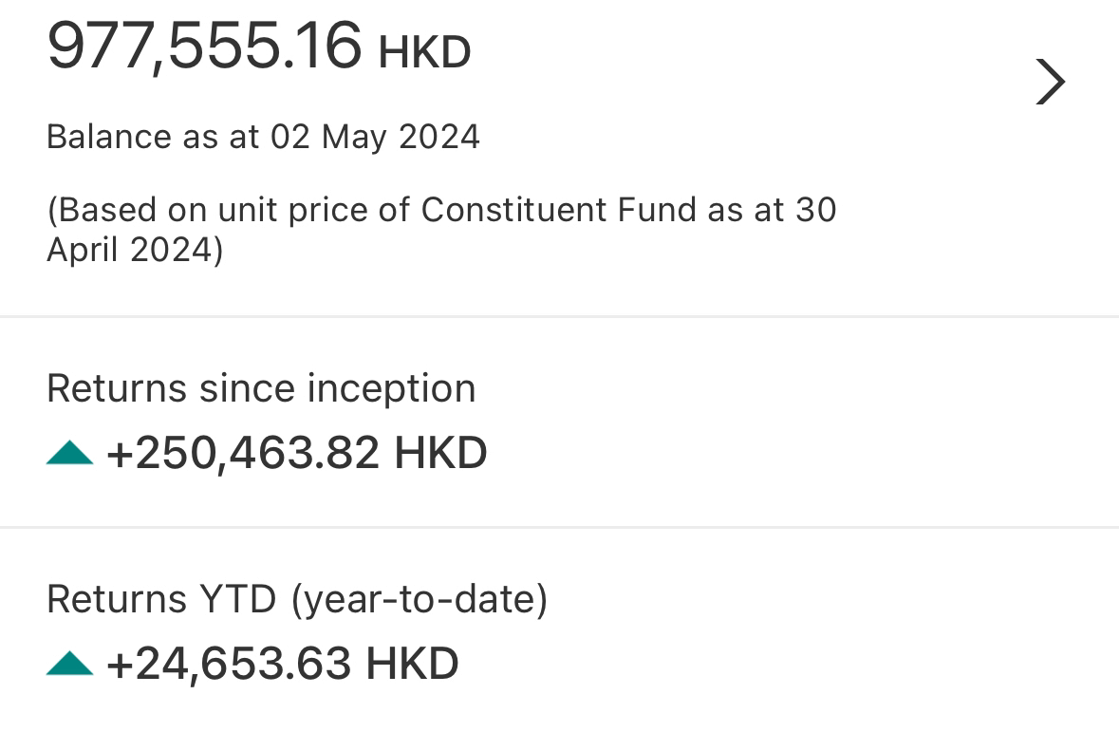Tap the 'Constituent Fund' words in the note

pyautogui.click(x=559, y=210)
